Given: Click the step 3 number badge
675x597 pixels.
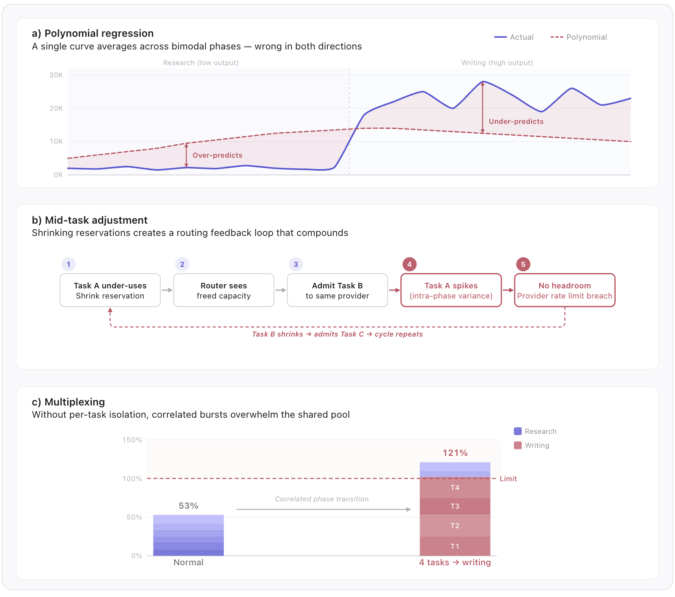Looking at the screenshot, I should [x=296, y=264].
